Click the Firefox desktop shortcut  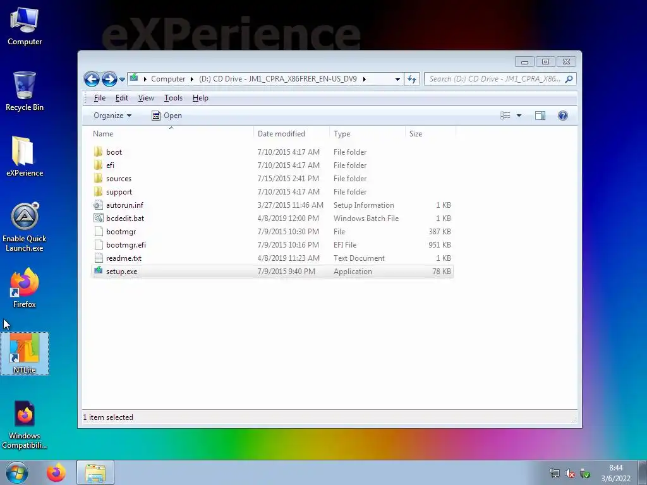[x=25, y=288]
